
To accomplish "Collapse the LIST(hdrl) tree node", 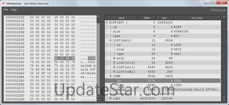I will click(110, 40).
